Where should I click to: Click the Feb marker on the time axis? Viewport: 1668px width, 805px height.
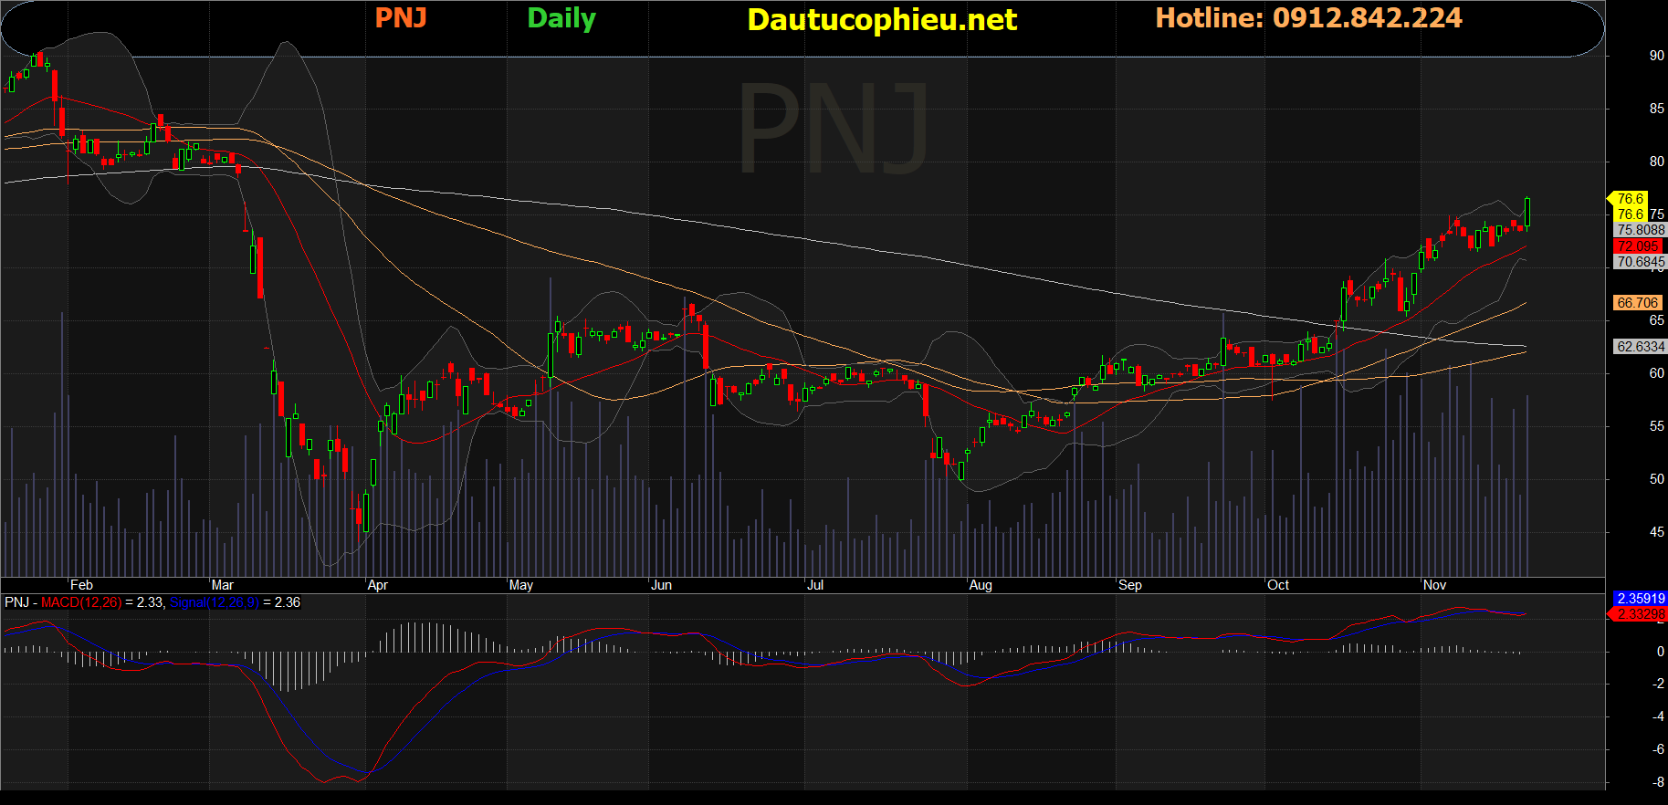pos(81,585)
